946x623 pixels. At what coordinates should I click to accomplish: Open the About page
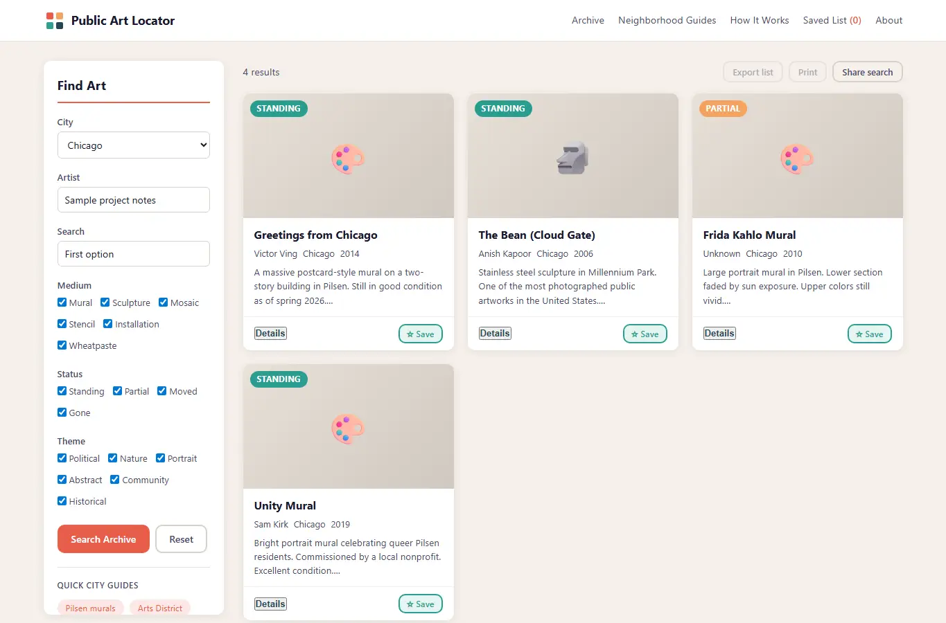click(889, 20)
